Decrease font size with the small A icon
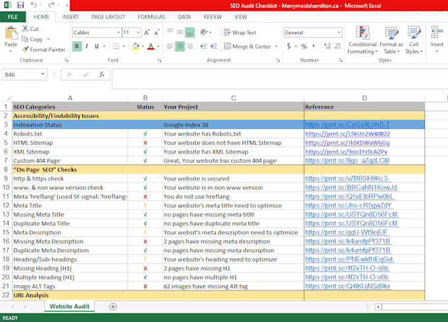 point(157,32)
